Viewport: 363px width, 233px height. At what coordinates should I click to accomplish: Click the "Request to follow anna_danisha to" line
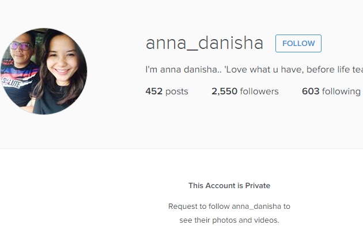tap(229, 206)
